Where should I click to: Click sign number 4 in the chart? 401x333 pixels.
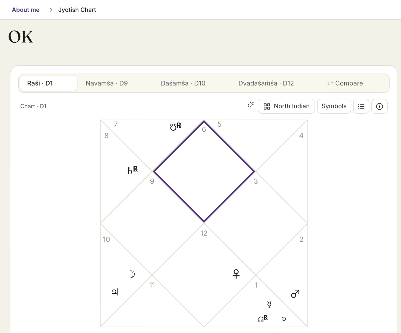[x=301, y=136]
